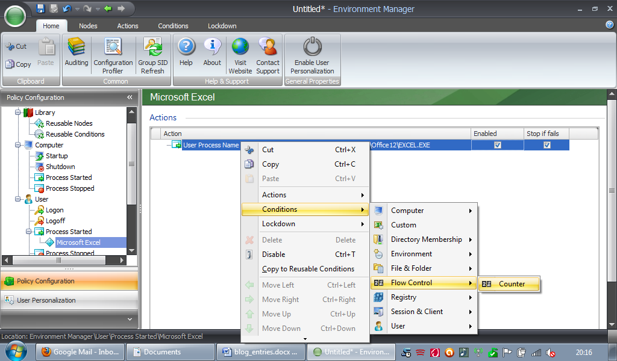This screenshot has height=361, width=617.
Task: Collapse the Policy Configuration panel with double chevron
Action: pos(130,97)
